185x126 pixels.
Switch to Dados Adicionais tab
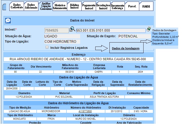click(31, 6)
